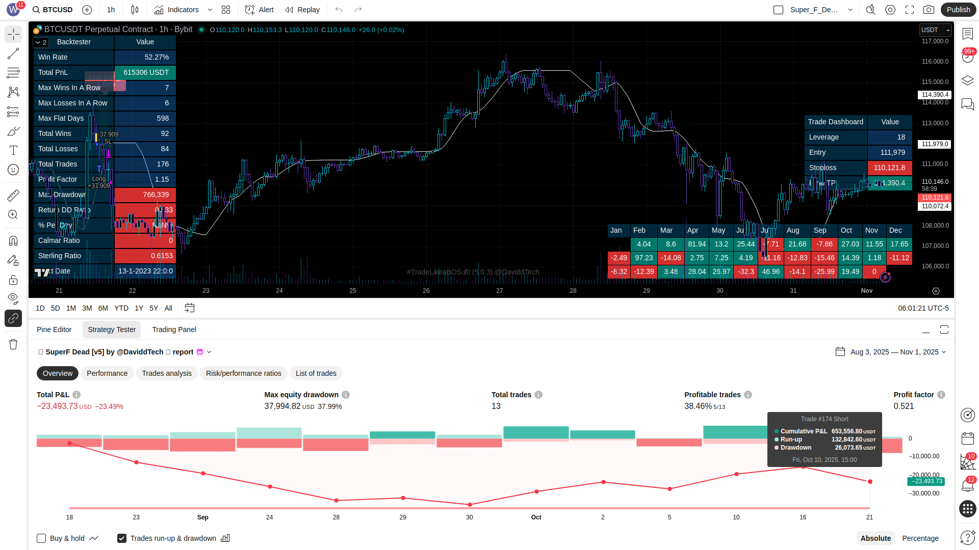This screenshot has width=979, height=550.
Task: Open the Alert creation dialog
Action: (x=259, y=10)
